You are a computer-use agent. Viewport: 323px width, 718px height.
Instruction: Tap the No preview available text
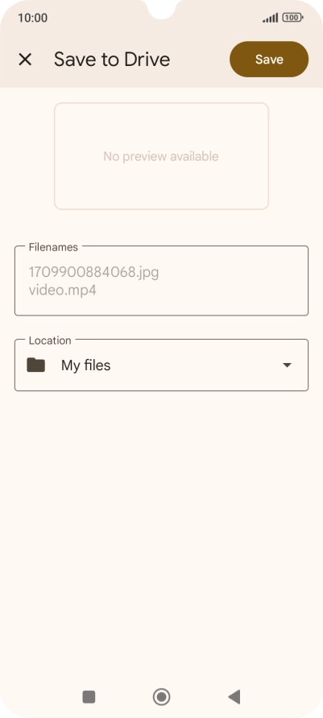coord(161,156)
